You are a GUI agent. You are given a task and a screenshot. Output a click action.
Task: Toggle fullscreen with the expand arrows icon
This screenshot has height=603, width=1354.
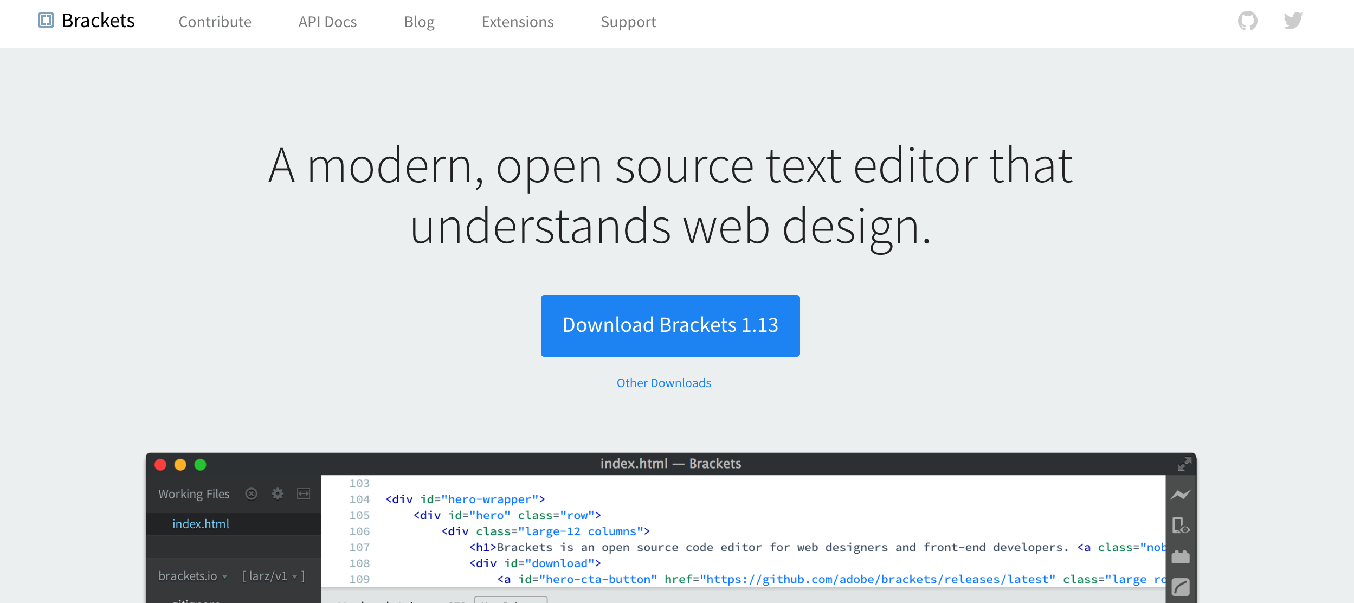(1184, 464)
